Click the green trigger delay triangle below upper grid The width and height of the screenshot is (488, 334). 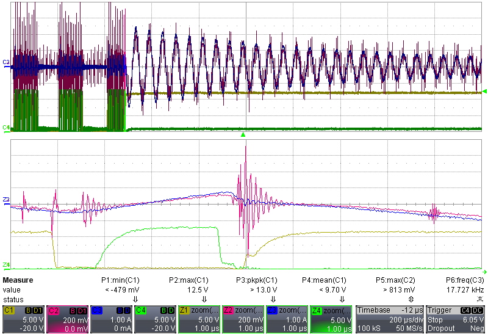pos(243,134)
